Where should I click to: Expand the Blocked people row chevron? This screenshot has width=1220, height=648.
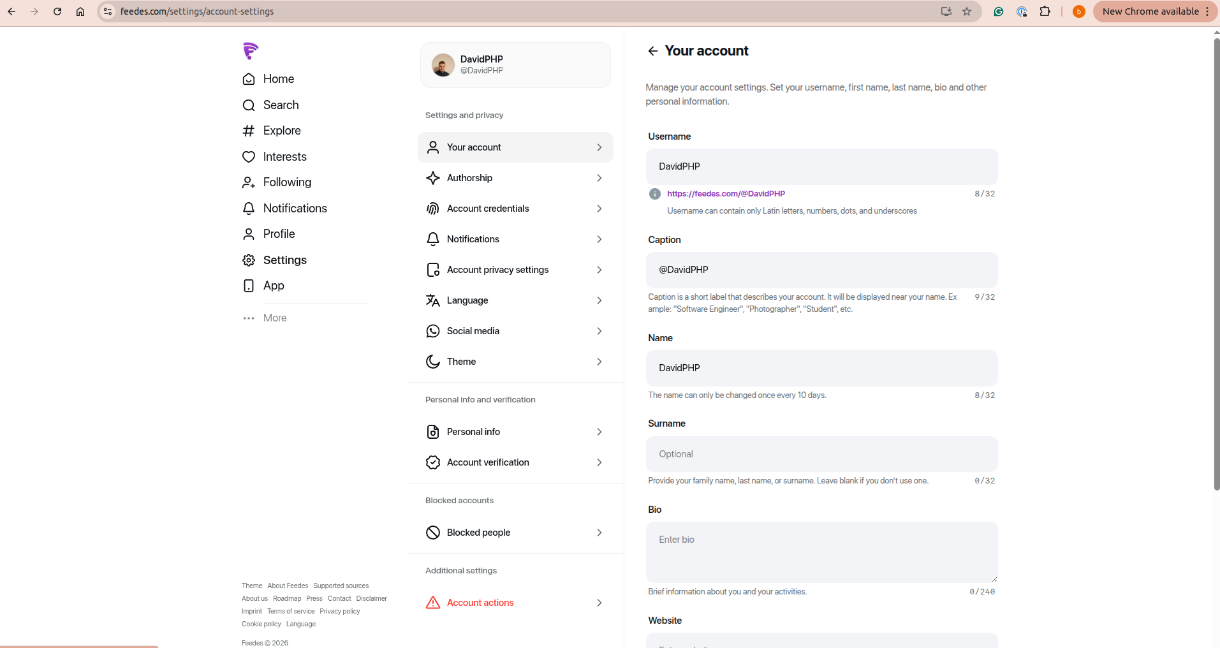pyautogui.click(x=599, y=533)
